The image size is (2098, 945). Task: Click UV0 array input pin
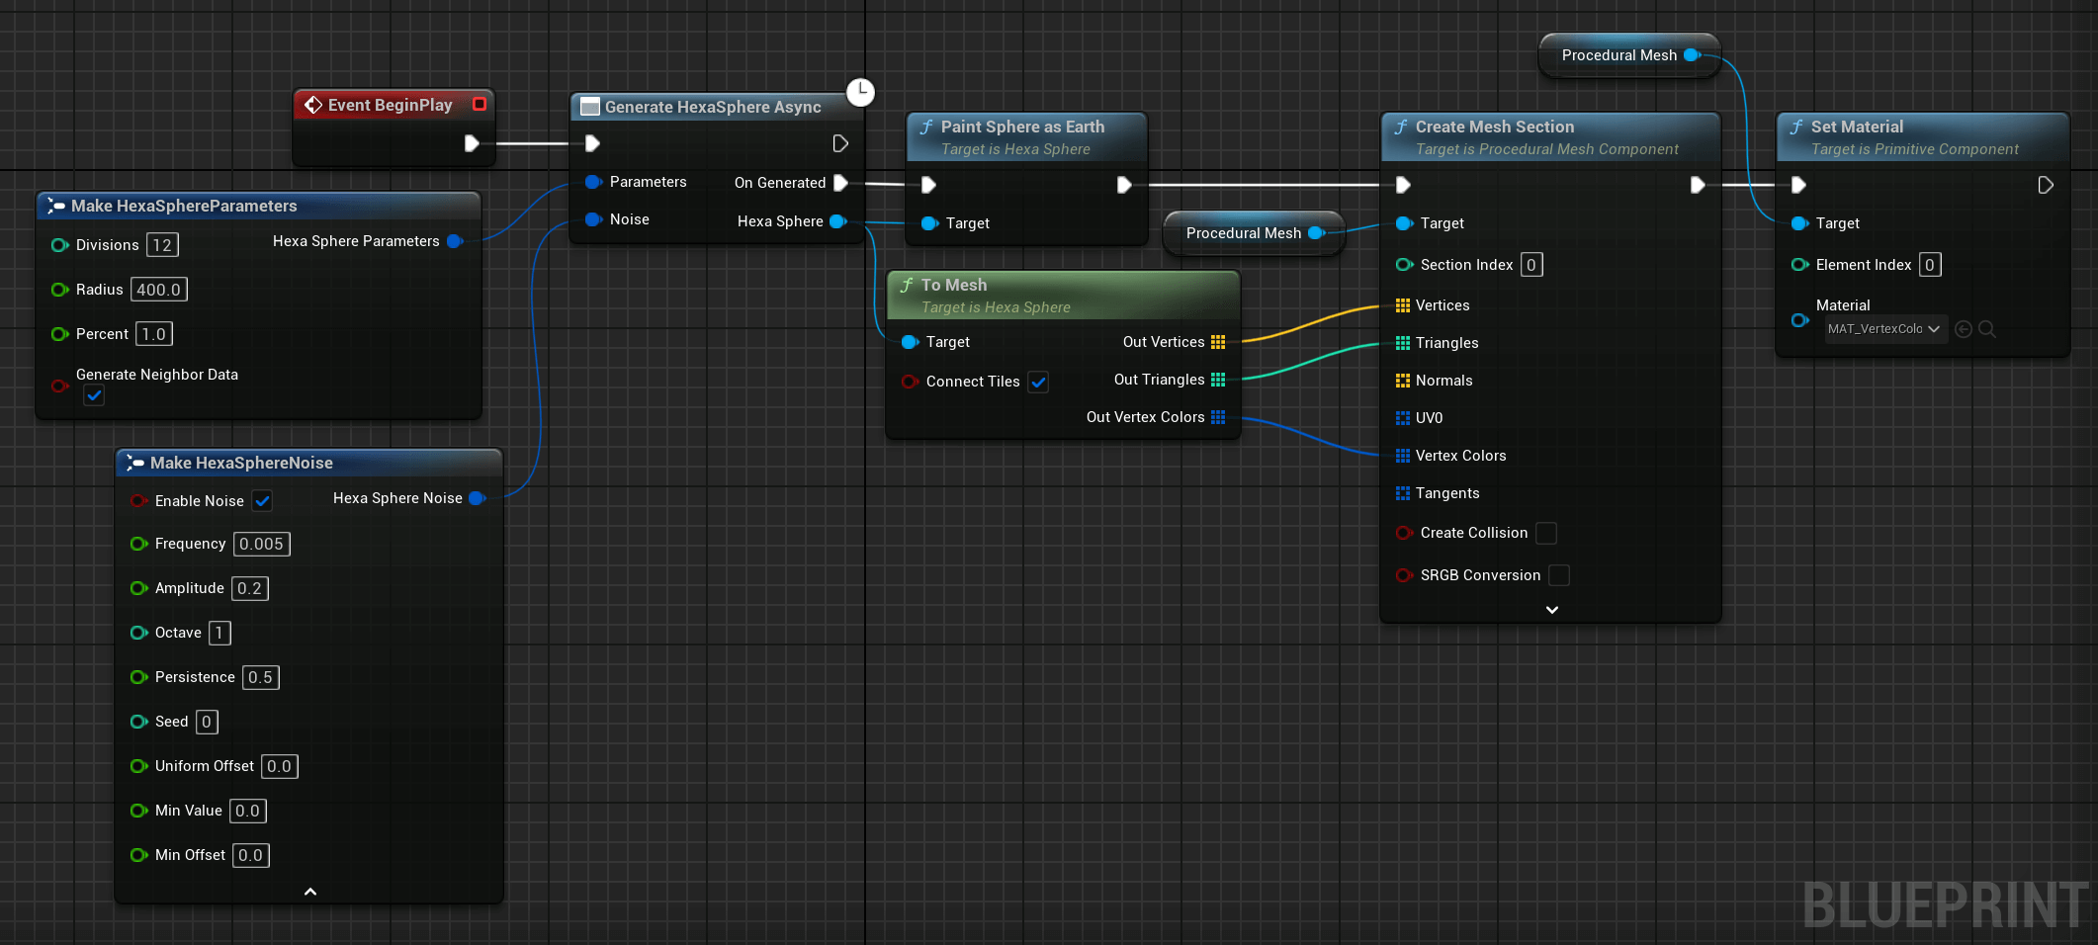point(1403,418)
